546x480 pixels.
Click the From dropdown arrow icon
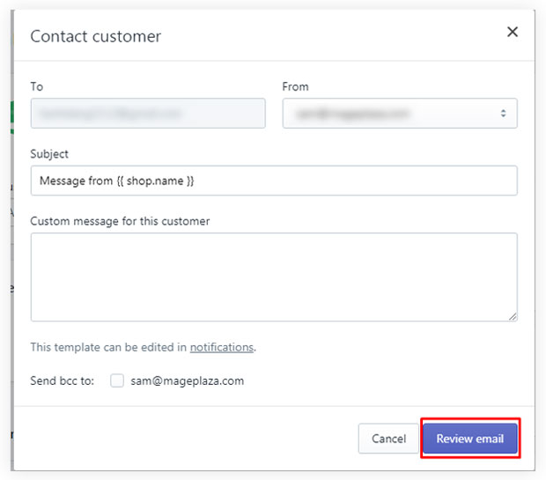[503, 114]
